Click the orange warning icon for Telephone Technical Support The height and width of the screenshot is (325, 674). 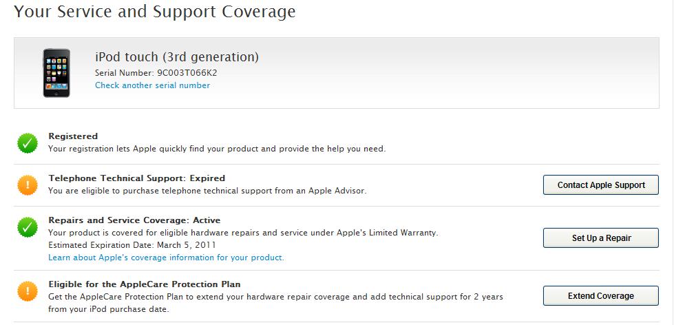tap(28, 185)
